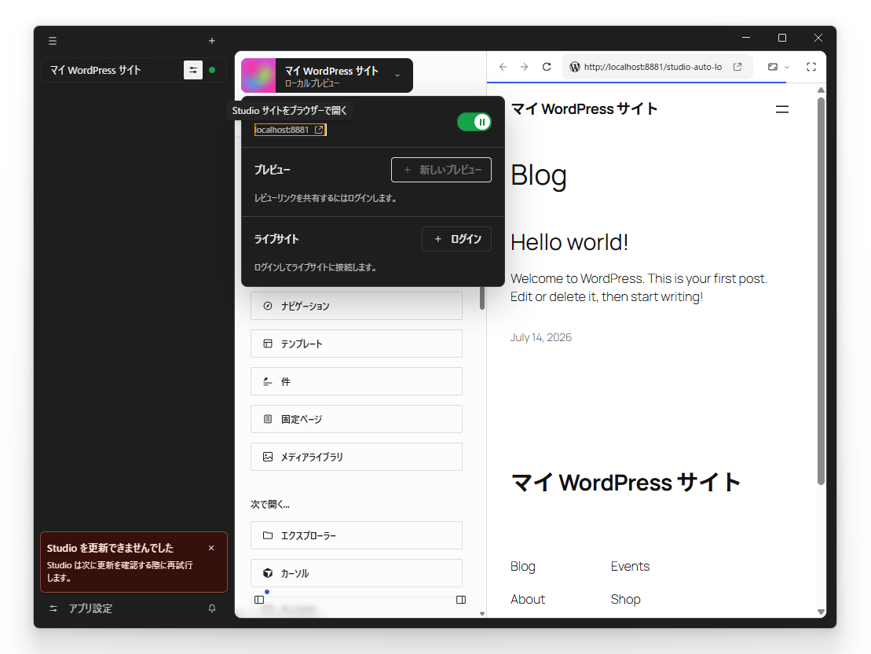The image size is (871, 654).
Task: Click the notifications bell icon
Action: point(211,608)
